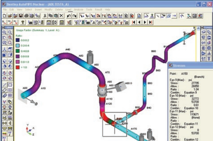
Task: Click the gray box at A80 D
Action: [x=121, y=86]
